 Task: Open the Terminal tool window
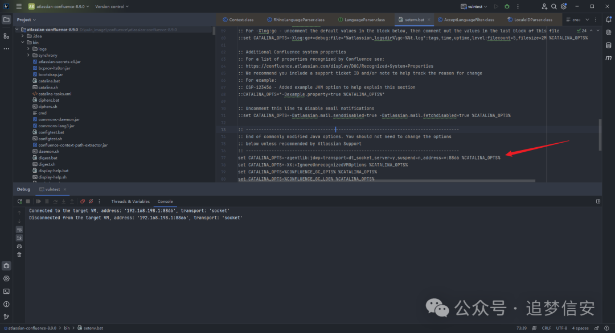point(6,292)
